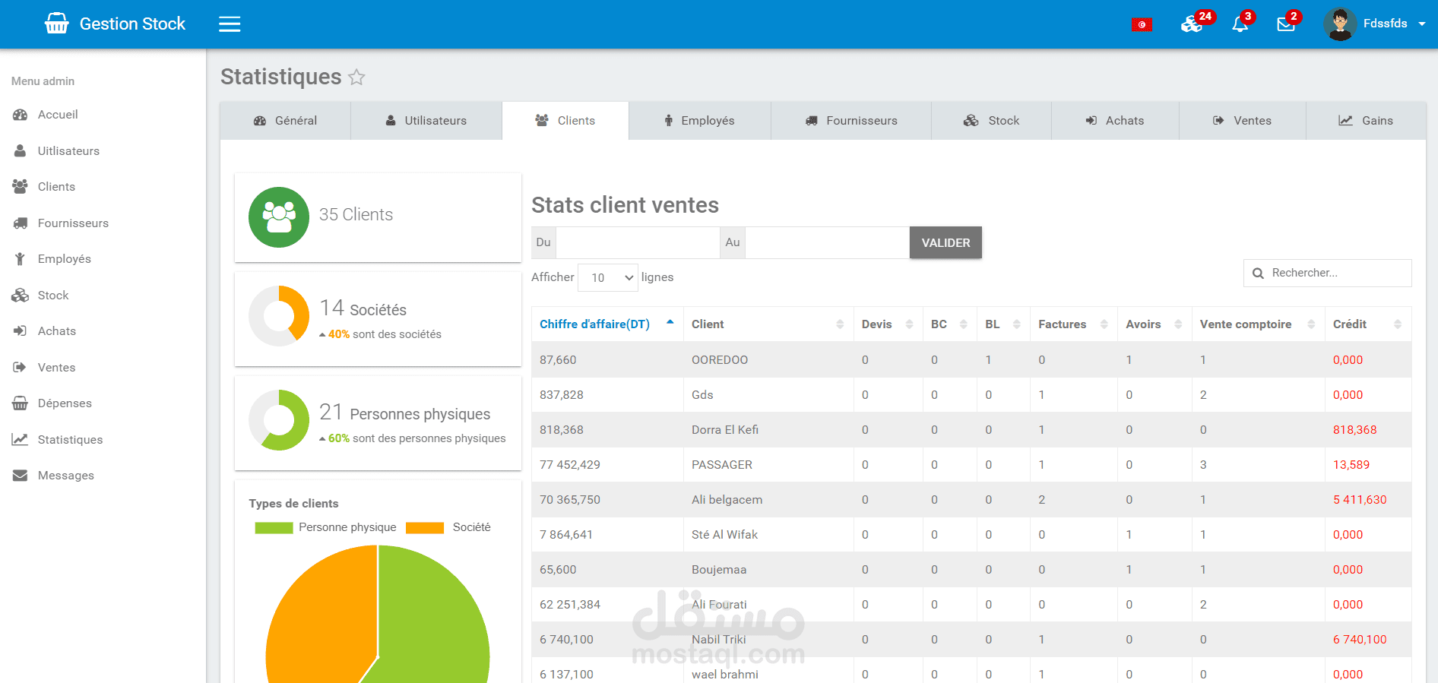1438x683 pixels.
Task: Switch to the Utilisateurs tab
Action: tap(426, 121)
